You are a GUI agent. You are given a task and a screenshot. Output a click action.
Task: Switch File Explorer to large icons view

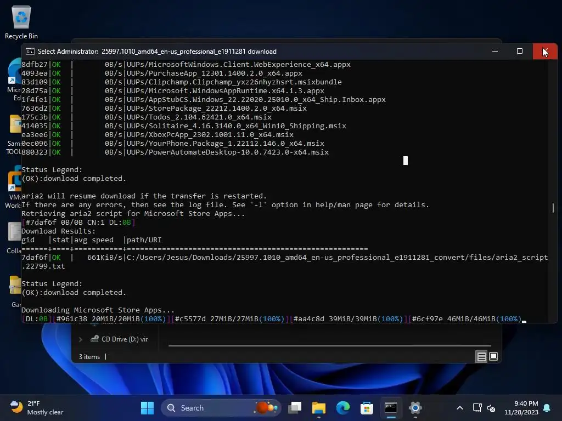(x=493, y=356)
